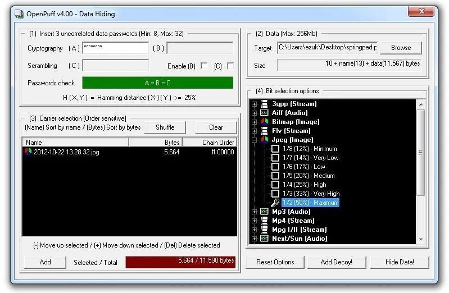Check the 1/4 (25%) High option

(x=275, y=185)
